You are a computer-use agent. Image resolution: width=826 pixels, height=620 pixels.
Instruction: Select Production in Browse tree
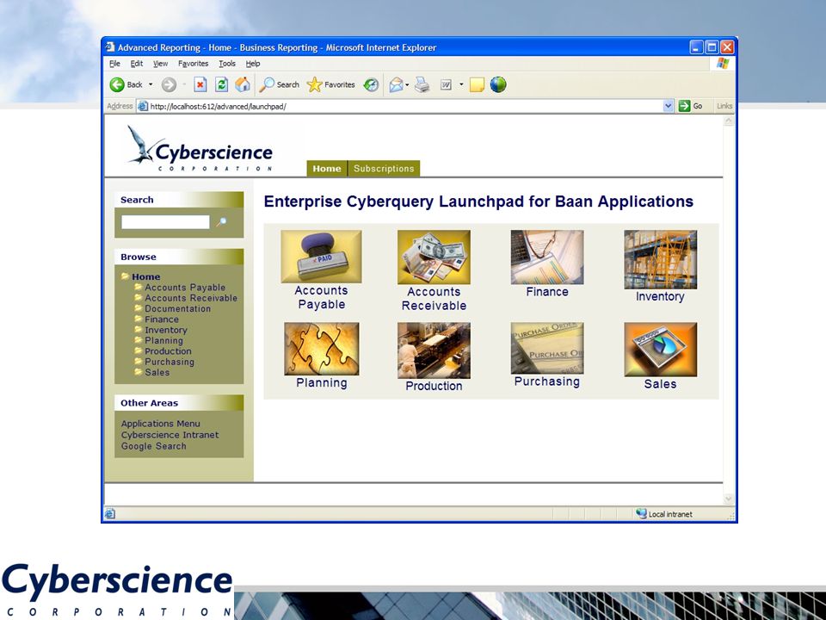(x=168, y=351)
